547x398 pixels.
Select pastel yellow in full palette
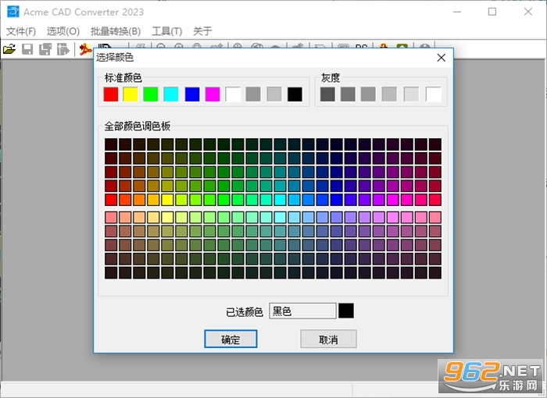point(167,218)
